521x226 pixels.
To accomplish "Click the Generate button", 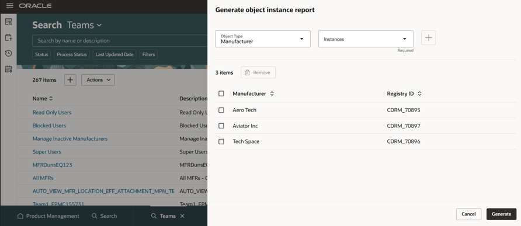I will tap(501, 214).
